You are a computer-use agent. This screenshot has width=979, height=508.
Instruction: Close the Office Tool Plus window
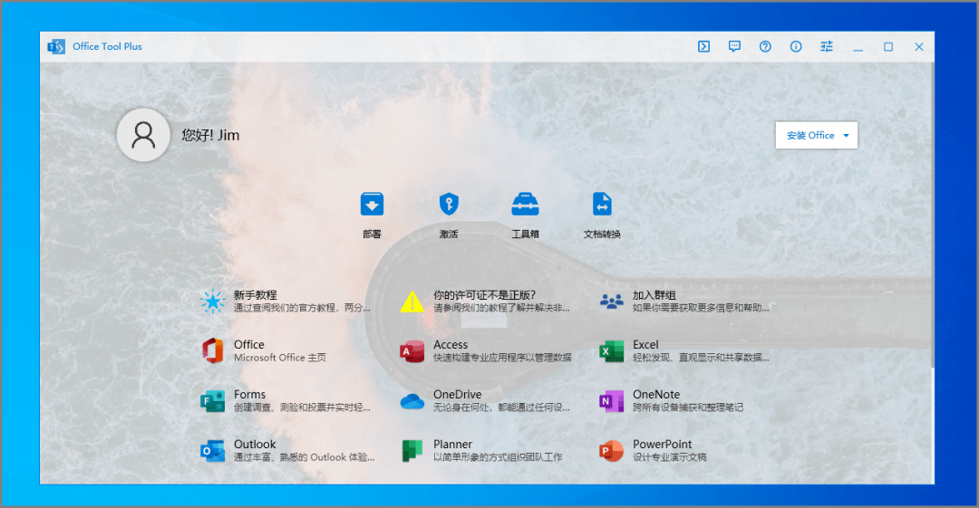pos(919,46)
